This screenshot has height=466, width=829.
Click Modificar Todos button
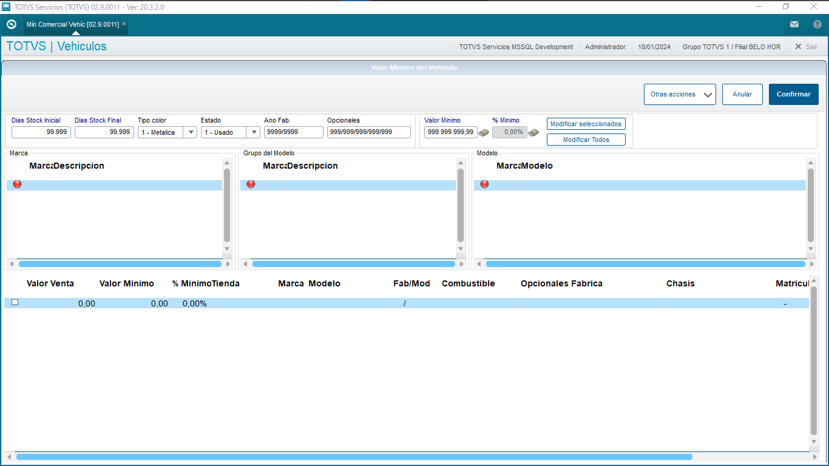click(586, 140)
